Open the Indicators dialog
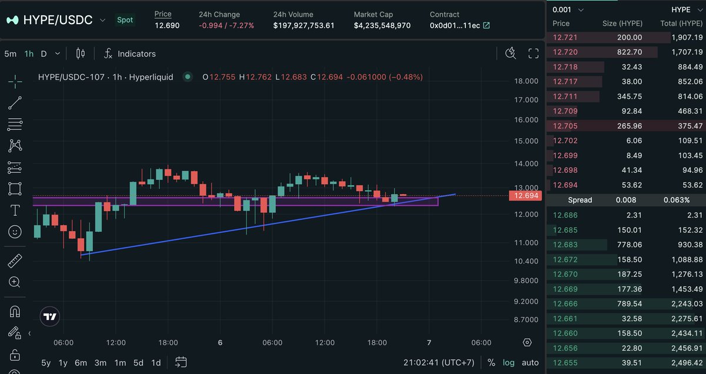 click(129, 54)
